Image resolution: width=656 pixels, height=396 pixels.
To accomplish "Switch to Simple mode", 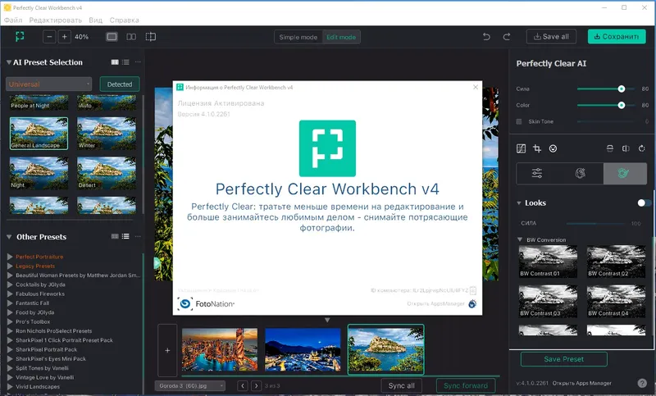I will click(x=298, y=37).
